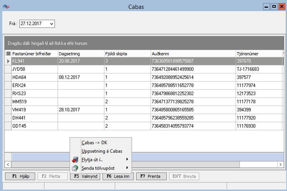Click the F6 Lesa inn button
Screen dimensions: 287x191
click(118, 176)
